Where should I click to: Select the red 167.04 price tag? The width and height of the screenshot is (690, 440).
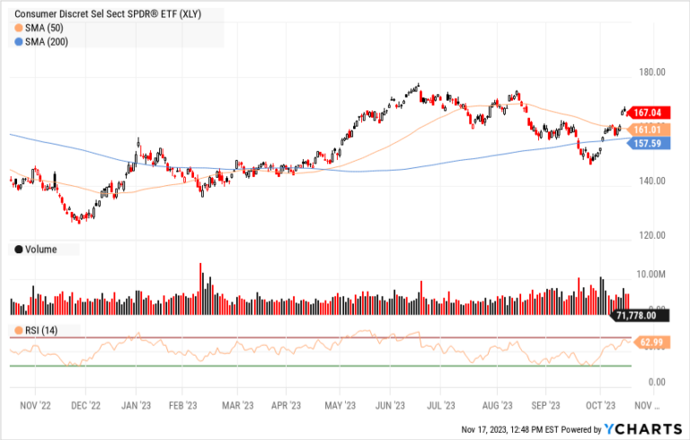tap(646, 113)
